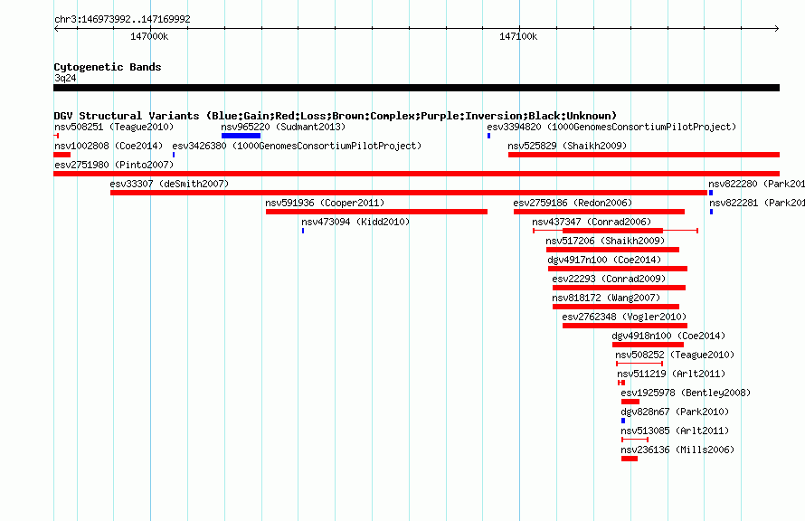Click the red esv33307 loss bar
805x521 pixels.
tap(409, 193)
